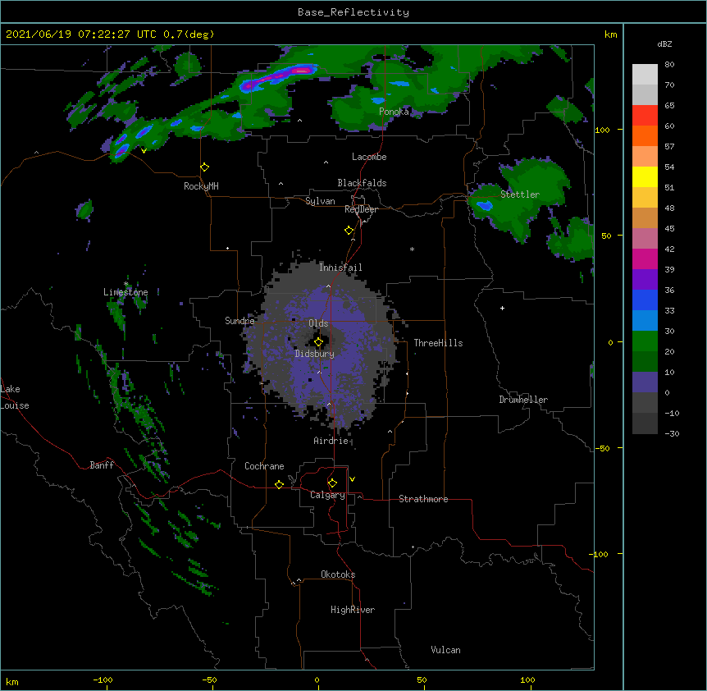Pick the red swatch in the dBZ legend

(x=645, y=115)
